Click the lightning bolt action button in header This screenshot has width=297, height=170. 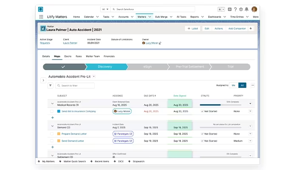(x=251, y=28)
